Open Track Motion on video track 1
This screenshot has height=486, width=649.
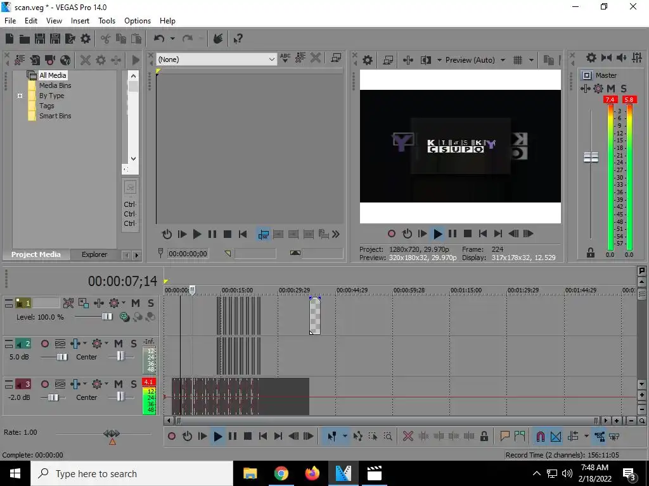tap(83, 303)
